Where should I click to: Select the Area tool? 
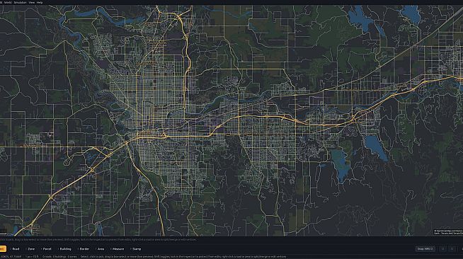click(x=100, y=249)
